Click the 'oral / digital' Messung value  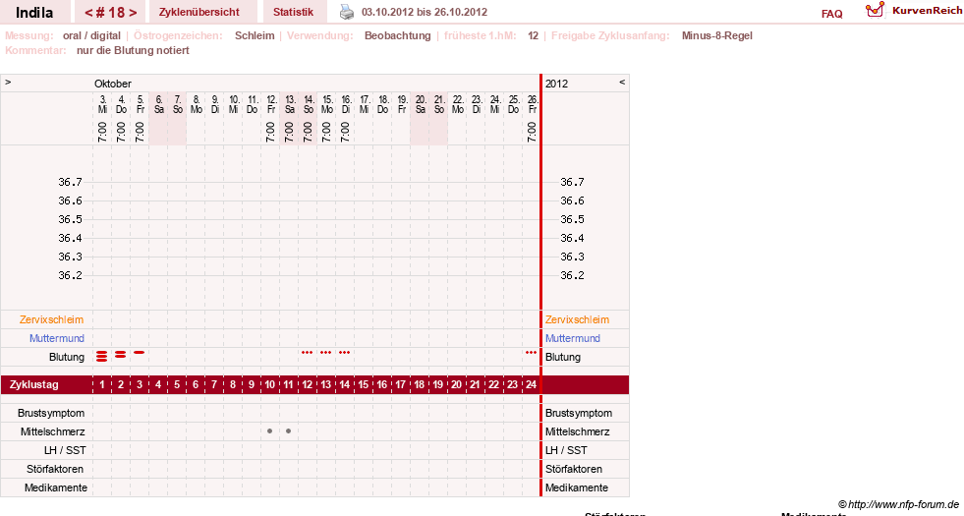tap(91, 35)
